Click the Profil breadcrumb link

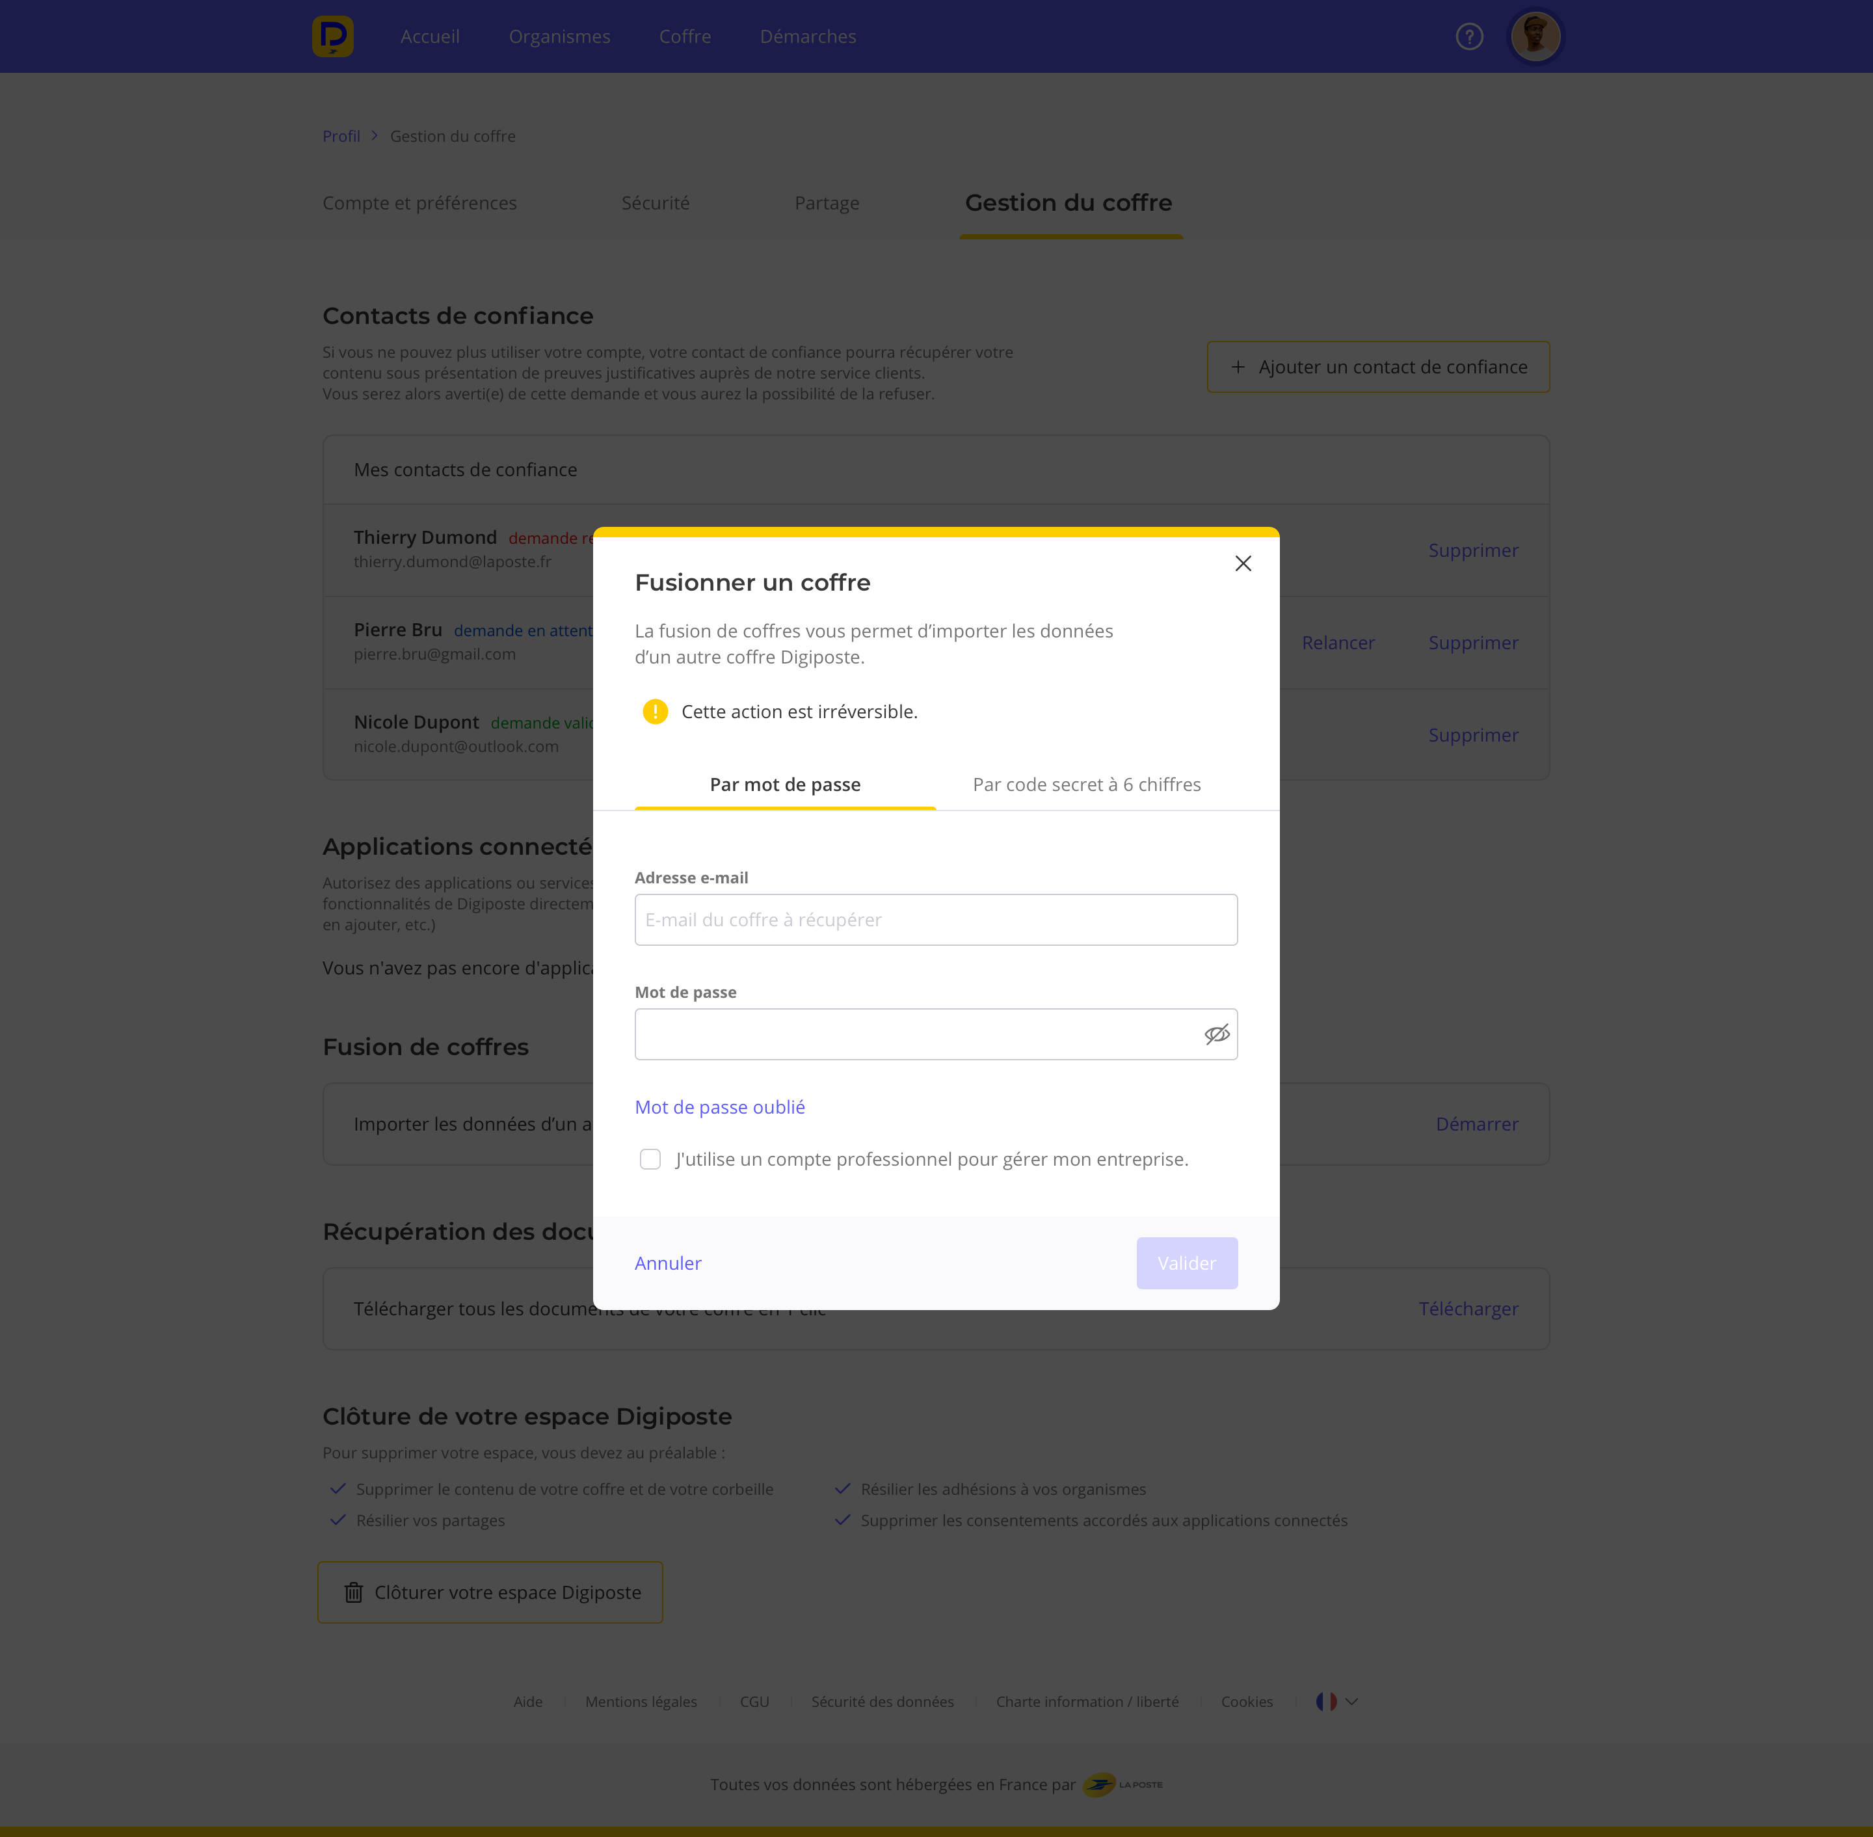pyautogui.click(x=341, y=136)
